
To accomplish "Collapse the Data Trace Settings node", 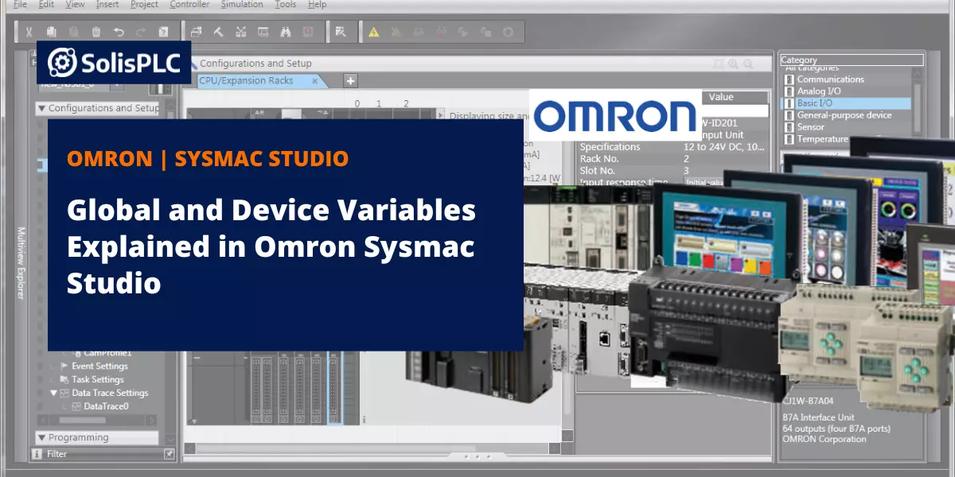I will coord(53,393).
